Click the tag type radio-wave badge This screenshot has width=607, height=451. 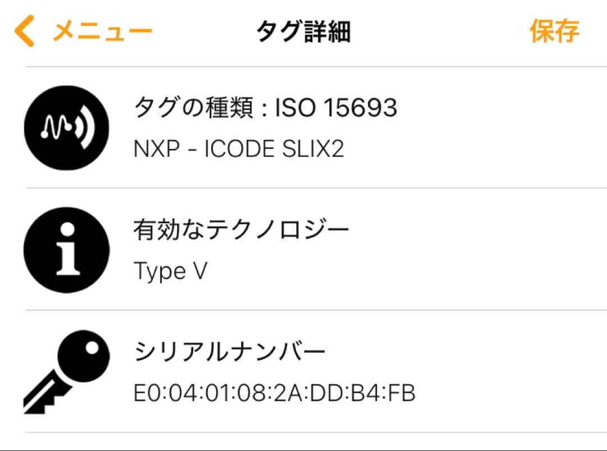coord(66,127)
